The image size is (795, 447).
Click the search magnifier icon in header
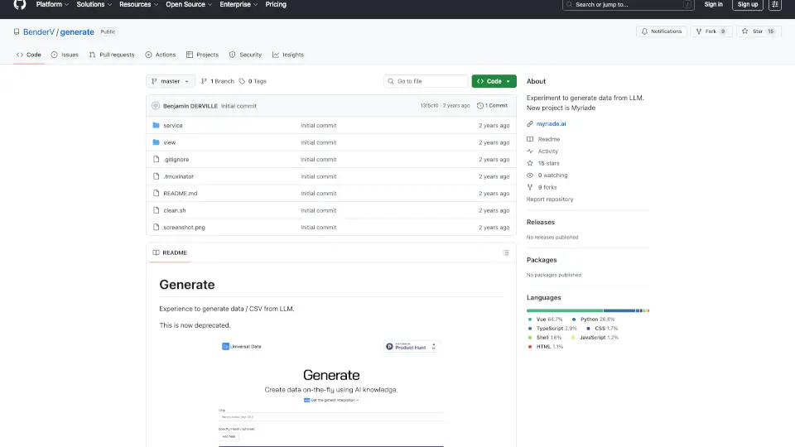[x=569, y=5]
